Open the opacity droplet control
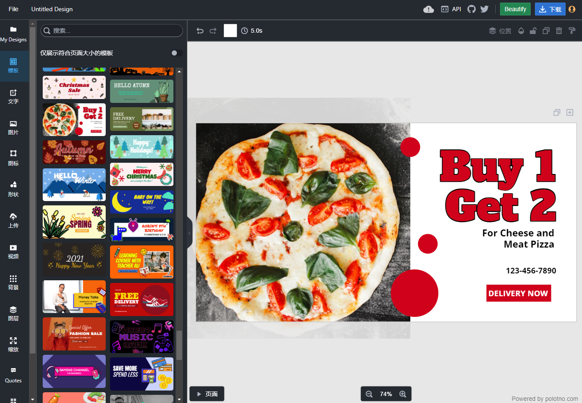 521,31
